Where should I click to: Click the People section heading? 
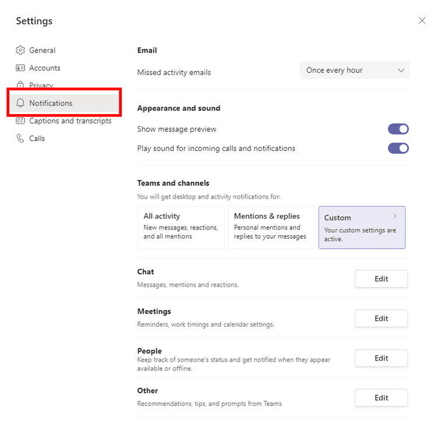pos(150,351)
